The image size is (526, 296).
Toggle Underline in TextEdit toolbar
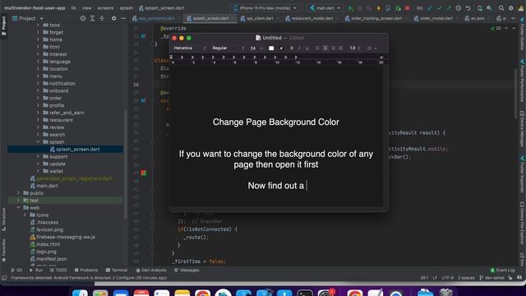coord(307,49)
